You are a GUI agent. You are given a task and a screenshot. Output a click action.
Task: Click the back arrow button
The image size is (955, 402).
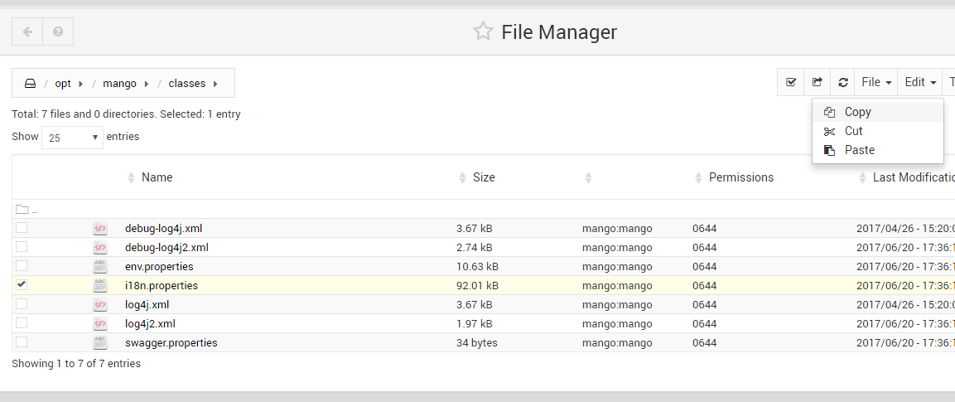coord(27,31)
